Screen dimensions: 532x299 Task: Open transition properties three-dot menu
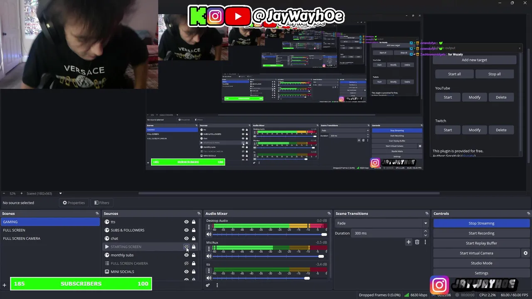click(425, 242)
